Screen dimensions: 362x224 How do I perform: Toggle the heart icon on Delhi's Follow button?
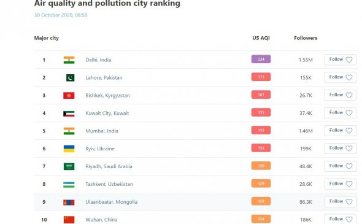point(349,60)
